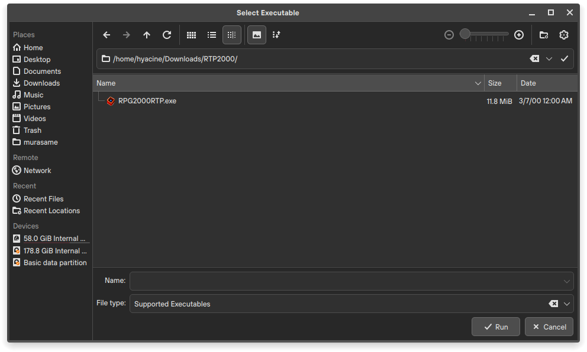Adjust the icon zoom slider
Image resolution: width=587 pixels, height=352 pixels.
[466, 35]
